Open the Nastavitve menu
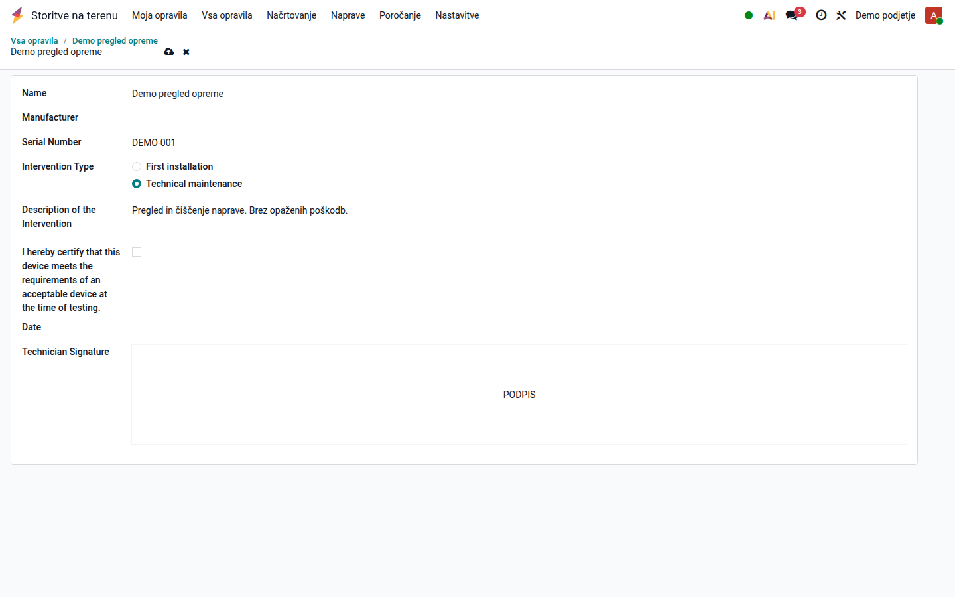 point(458,15)
